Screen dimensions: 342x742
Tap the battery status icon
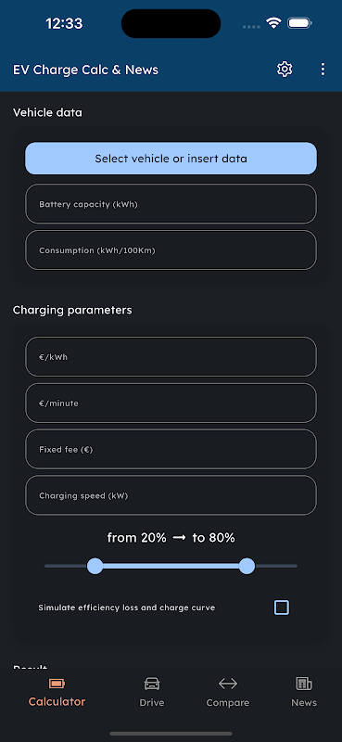click(x=299, y=22)
